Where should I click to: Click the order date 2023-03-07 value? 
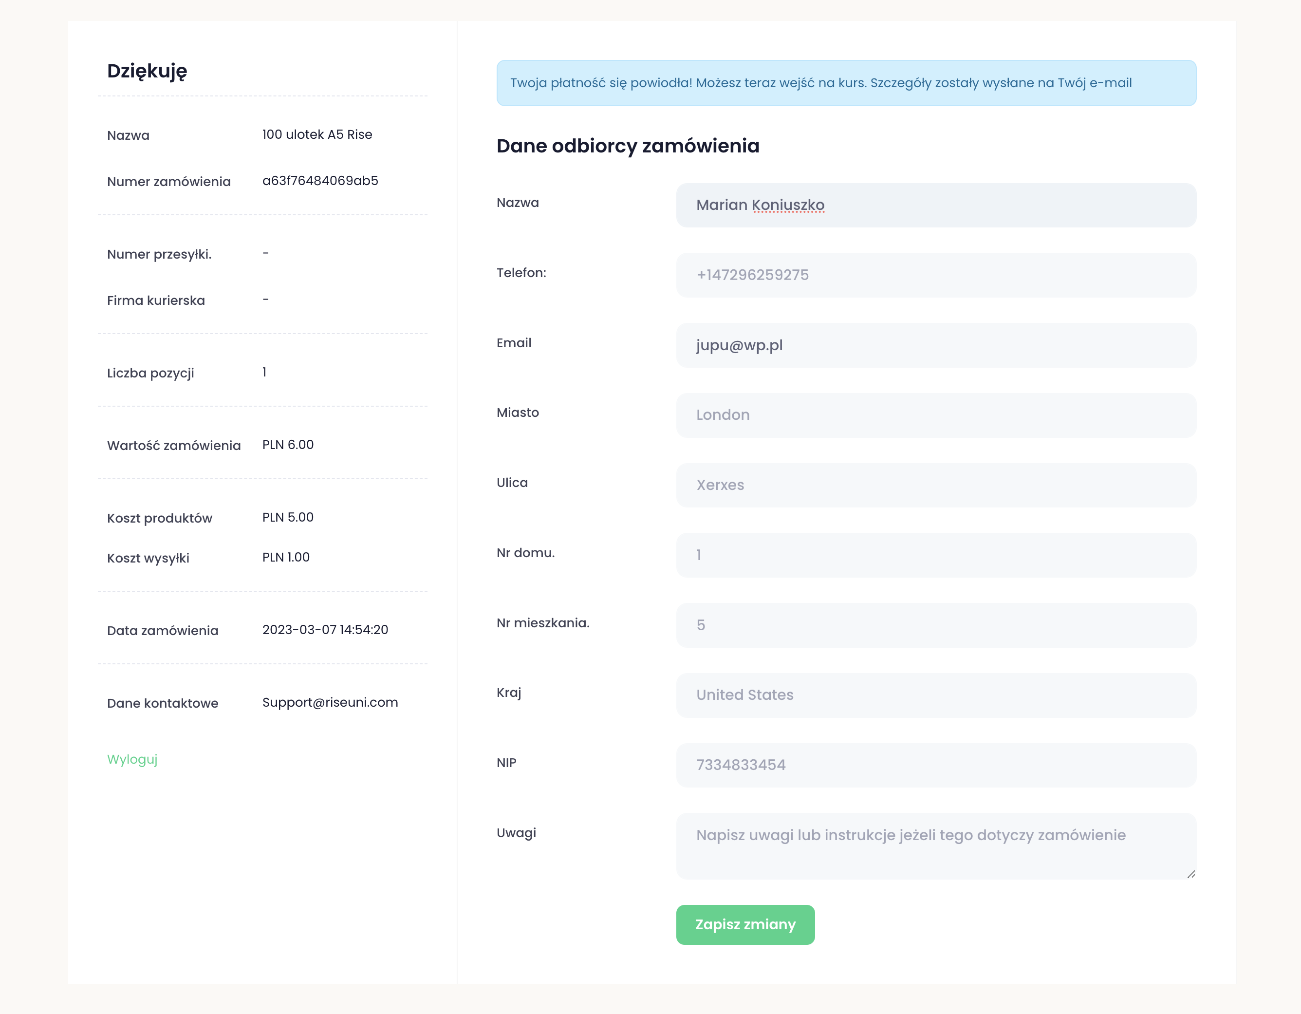tap(325, 630)
